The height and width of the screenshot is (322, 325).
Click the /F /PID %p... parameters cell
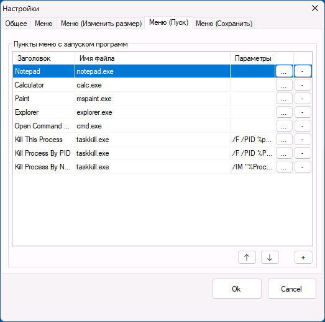coord(253,140)
